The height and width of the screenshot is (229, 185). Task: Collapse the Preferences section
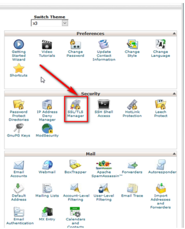click(174, 33)
